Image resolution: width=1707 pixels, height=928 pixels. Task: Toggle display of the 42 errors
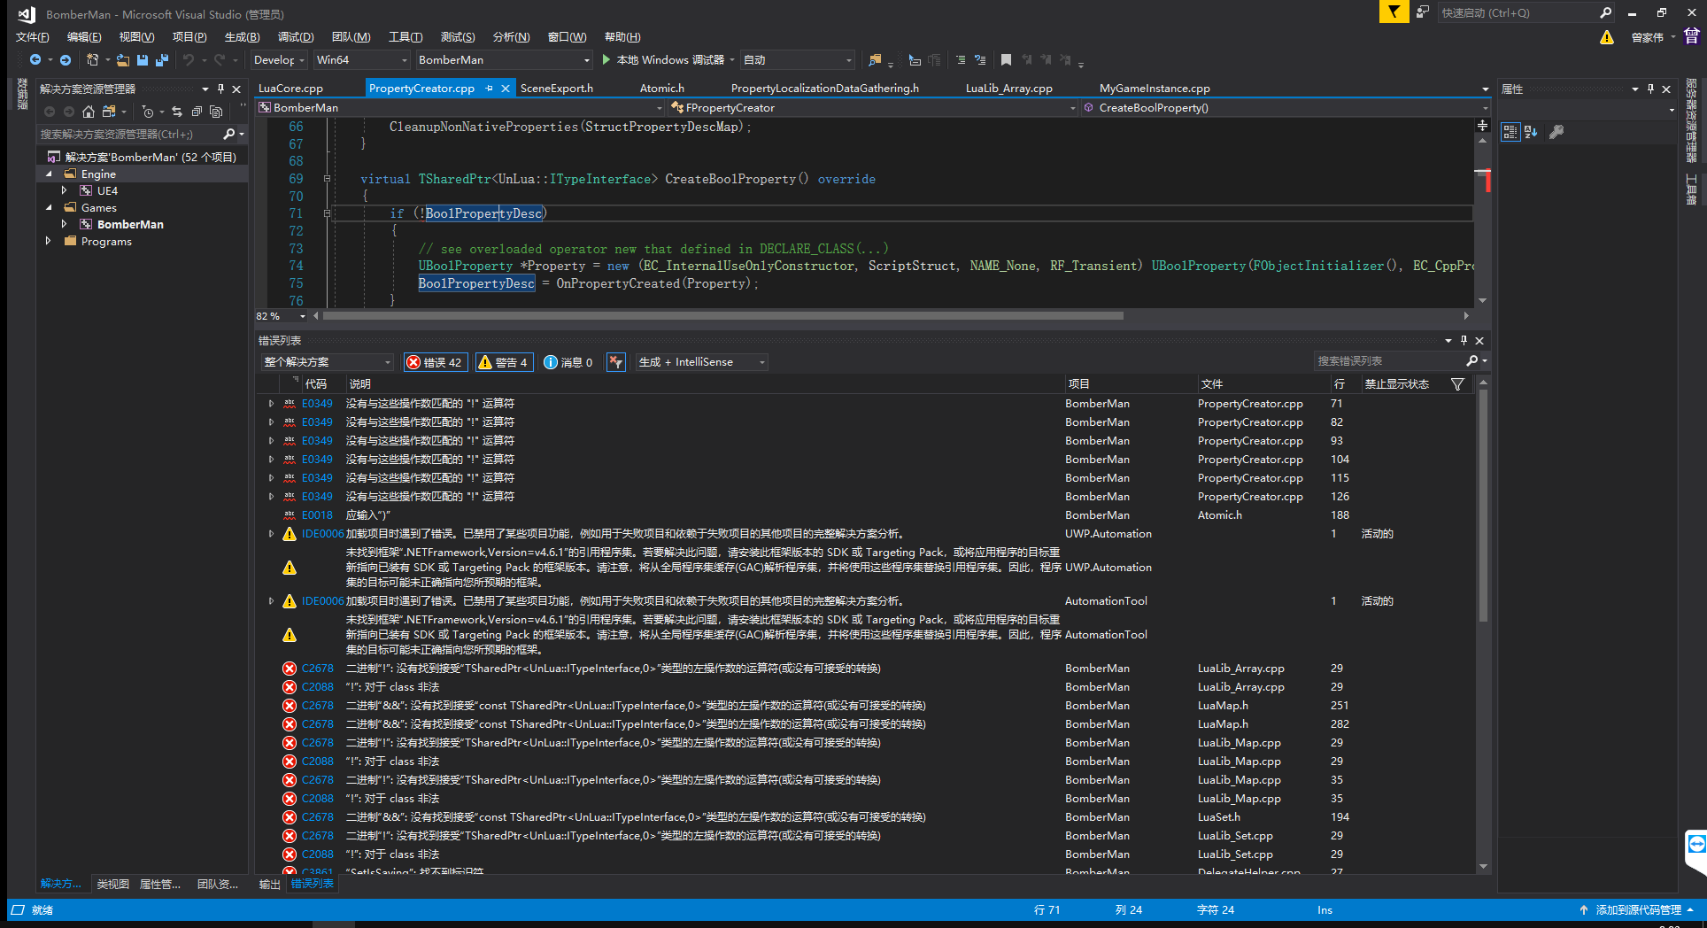coord(436,362)
